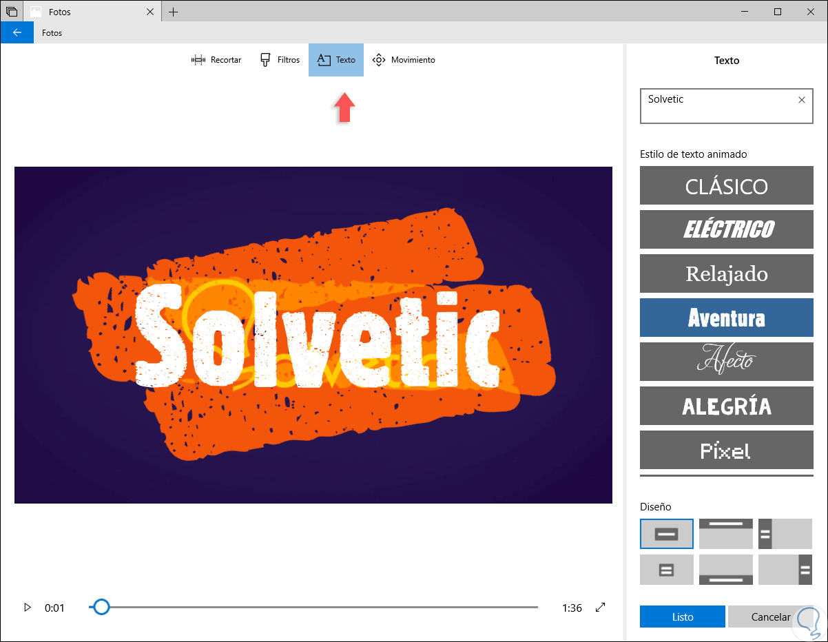Maximize the Fotos window
Image resolution: width=828 pixels, height=642 pixels.
[x=778, y=12]
